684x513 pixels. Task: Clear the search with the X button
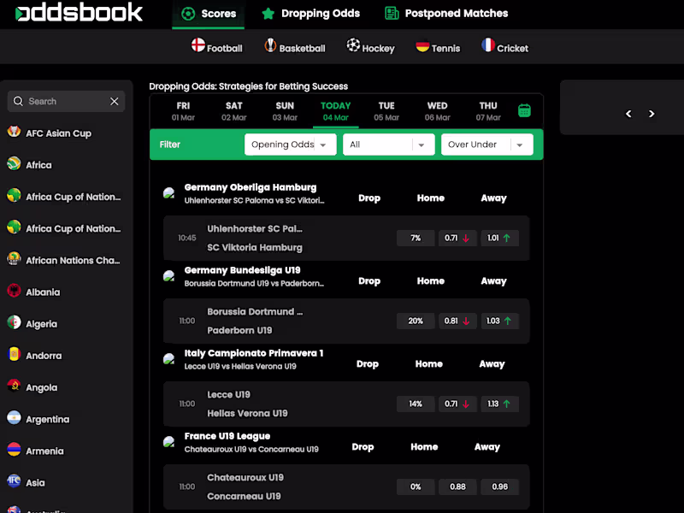115,101
